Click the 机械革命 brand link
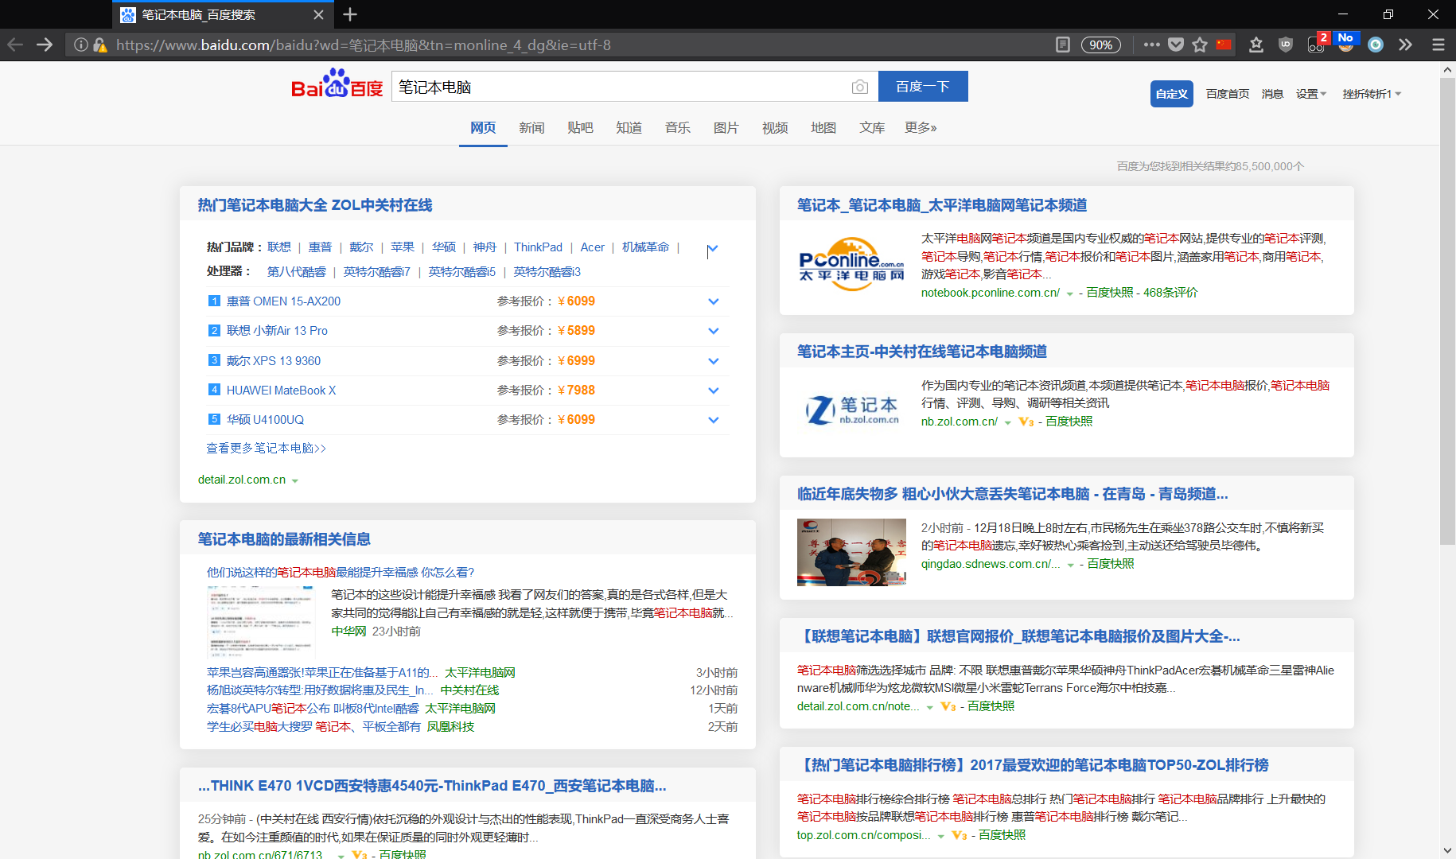The image size is (1456, 859). point(645,247)
